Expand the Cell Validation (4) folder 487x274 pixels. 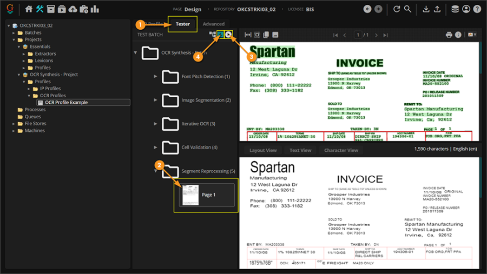pos(156,147)
